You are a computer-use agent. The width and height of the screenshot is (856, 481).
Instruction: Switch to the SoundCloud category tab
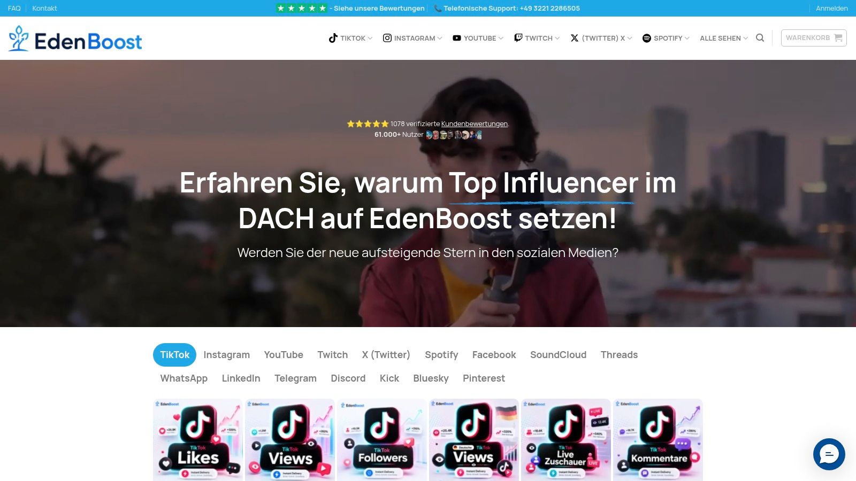(x=558, y=355)
